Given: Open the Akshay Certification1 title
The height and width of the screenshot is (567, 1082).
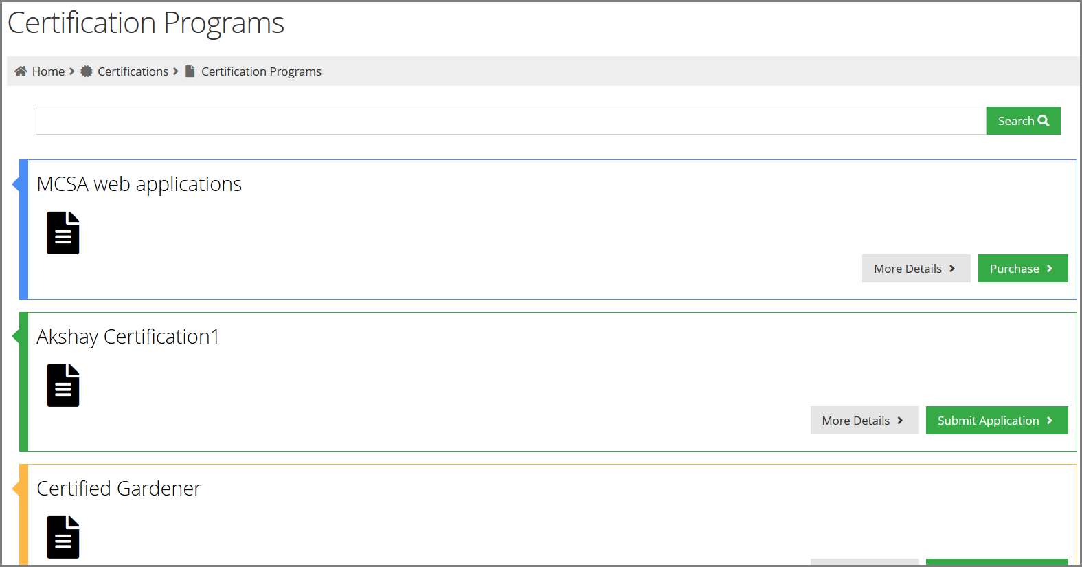Looking at the screenshot, I should pos(128,337).
